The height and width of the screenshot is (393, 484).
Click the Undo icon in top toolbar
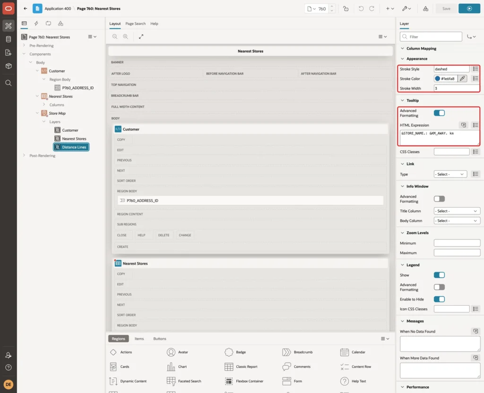[361, 9]
